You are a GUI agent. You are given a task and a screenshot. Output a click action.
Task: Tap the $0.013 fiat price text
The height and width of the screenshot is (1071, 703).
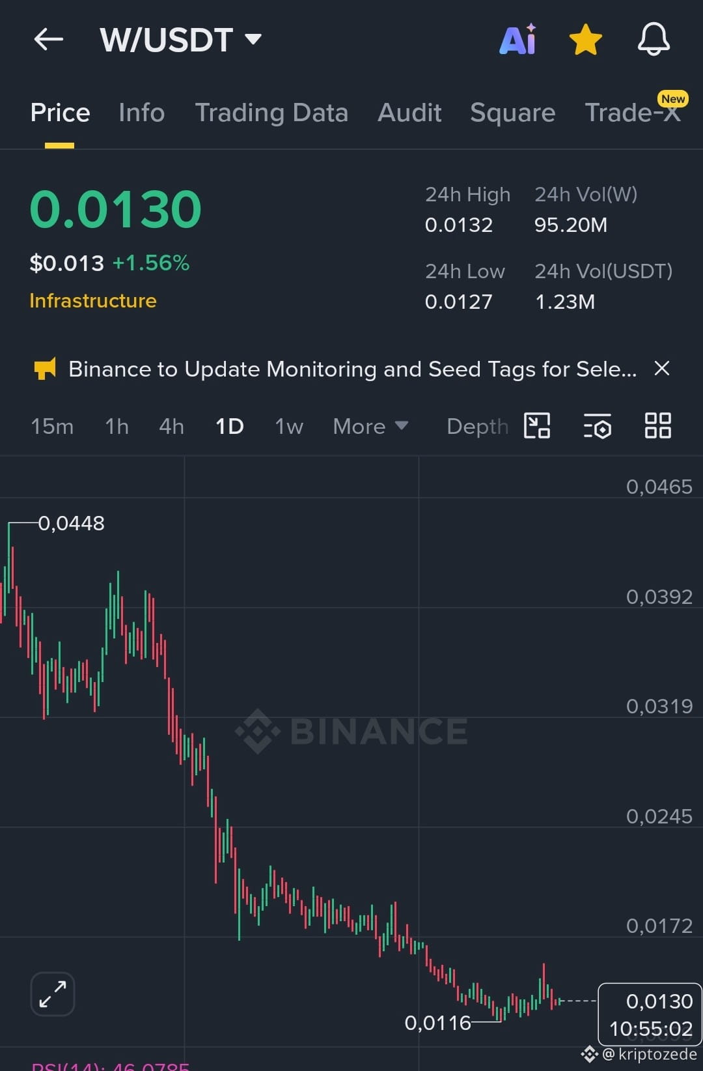coord(67,263)
